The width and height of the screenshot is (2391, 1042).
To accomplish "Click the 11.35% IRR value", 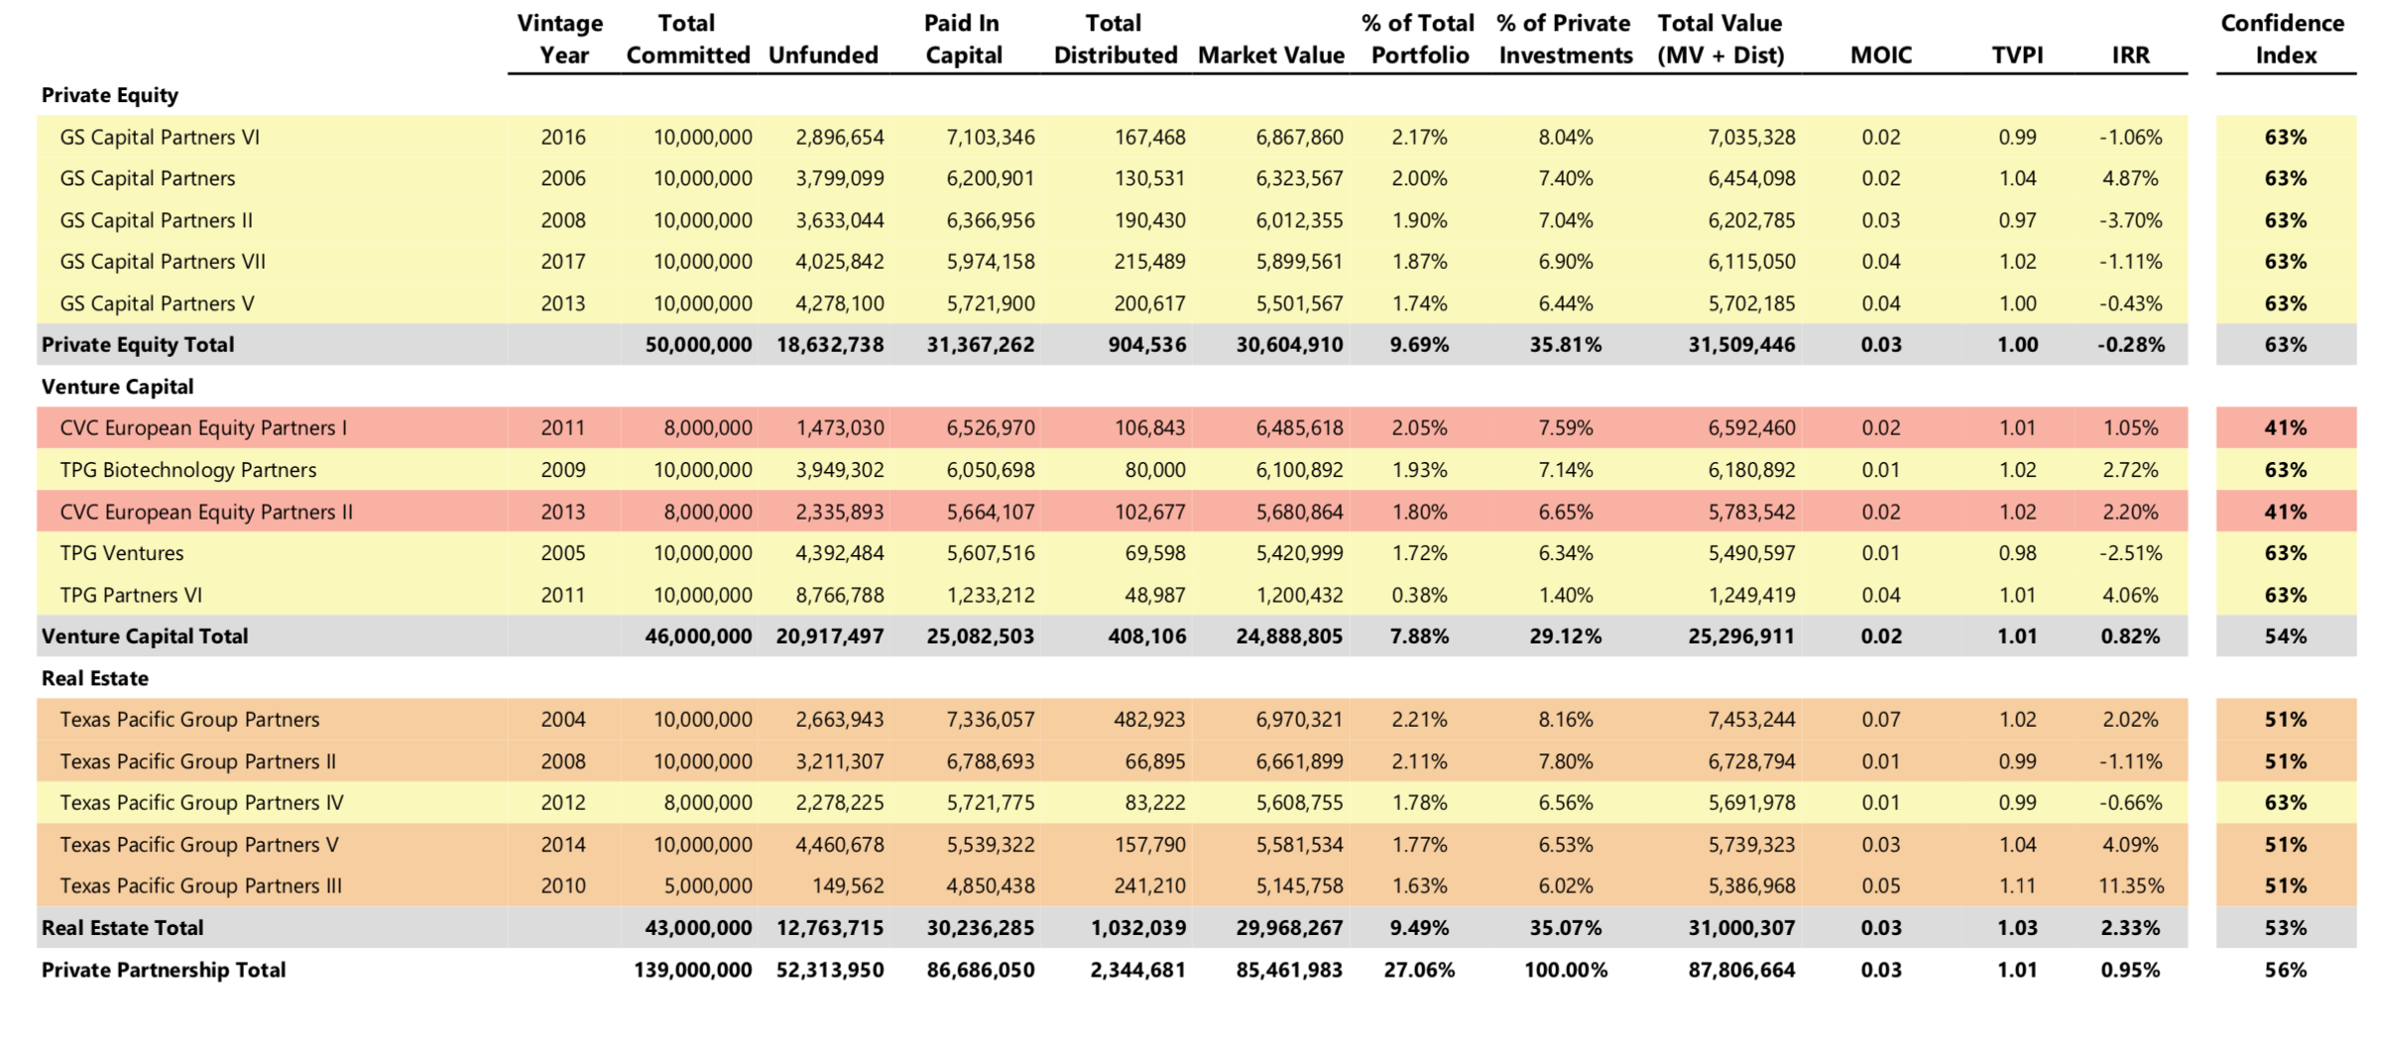I will click(x=2129, y=886).
